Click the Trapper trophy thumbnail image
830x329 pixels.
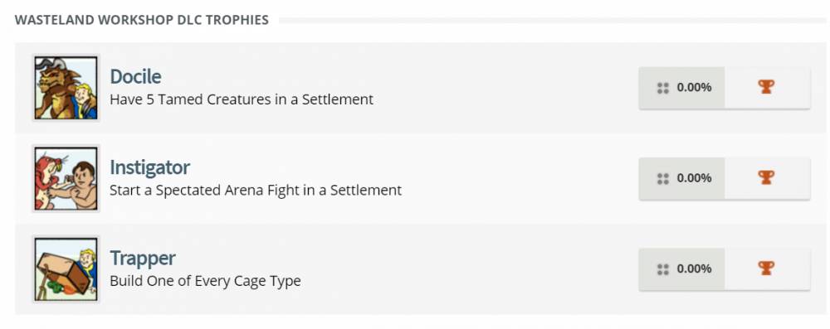click(66, 269)
